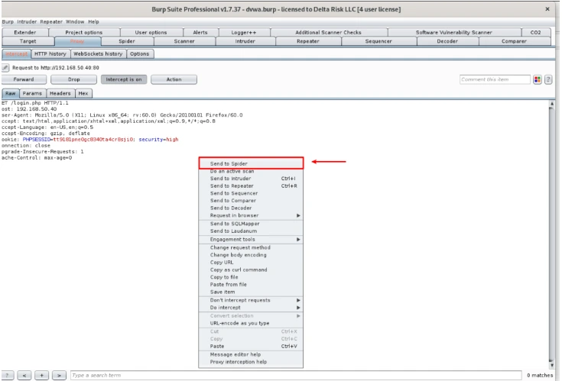Switch to the HTTP history tab
This screenshot has width=562, height=381.
tap(50, 53)
